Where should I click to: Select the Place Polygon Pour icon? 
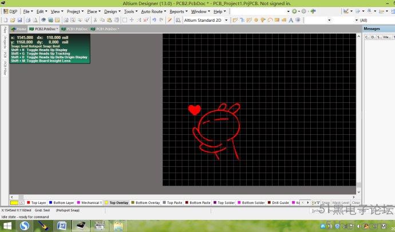(x=284, y=20)
